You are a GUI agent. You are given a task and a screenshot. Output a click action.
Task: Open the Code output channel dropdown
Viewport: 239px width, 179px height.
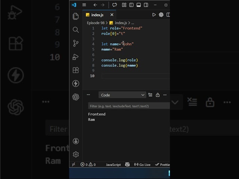coord(122,95)
